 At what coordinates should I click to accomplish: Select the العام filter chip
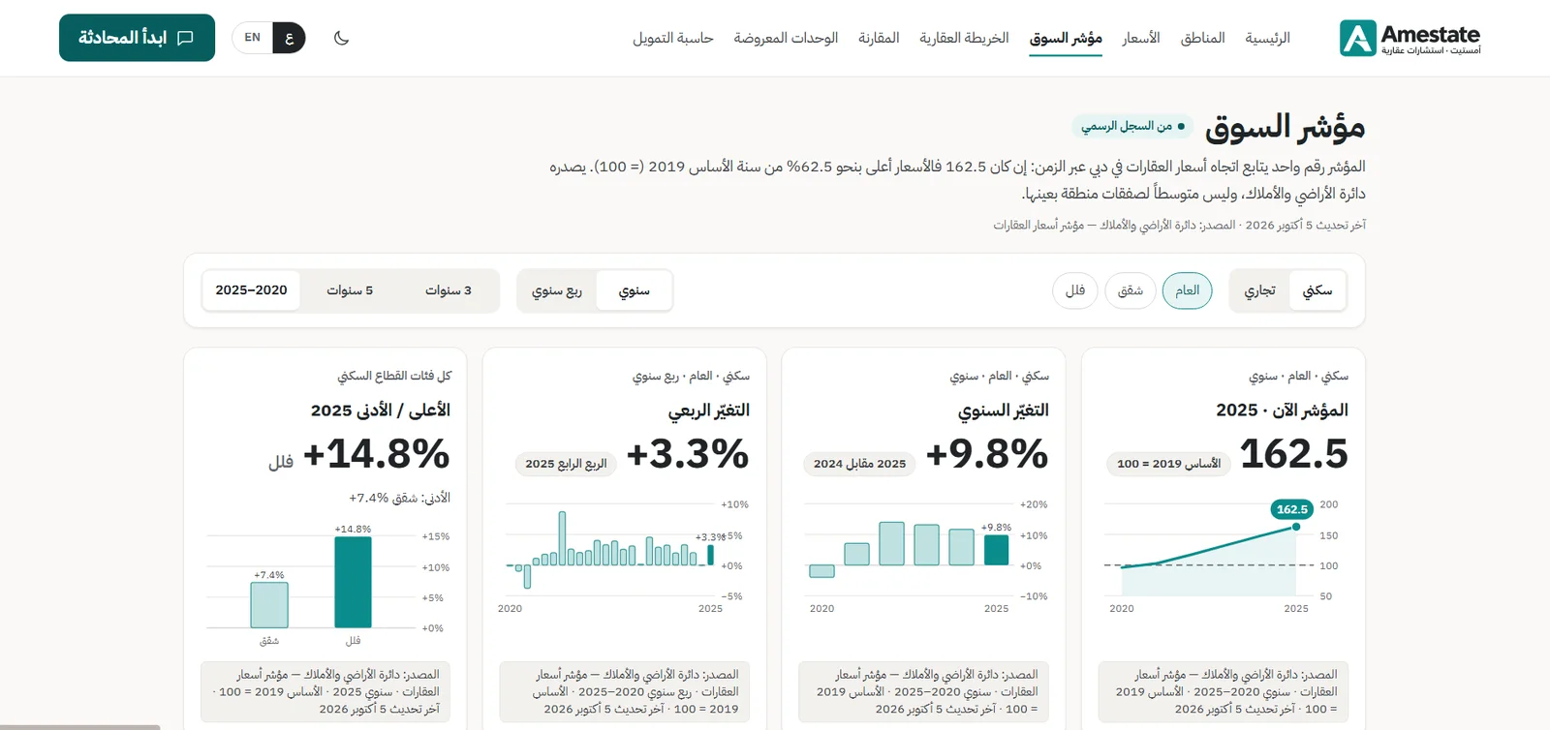1187,290
